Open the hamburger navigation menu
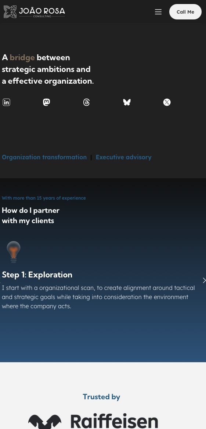Image resolution: width=206 pixels, height=429 pixels. point(158,12)
